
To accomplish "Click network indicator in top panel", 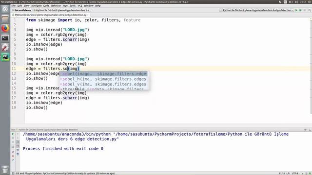I will [x=280, y=2].
